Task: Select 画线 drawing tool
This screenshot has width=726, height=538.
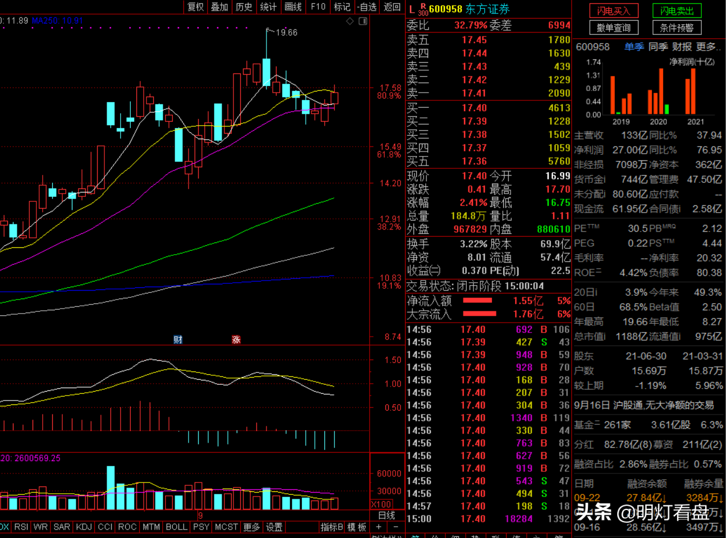Action: [x=293, y=7]
